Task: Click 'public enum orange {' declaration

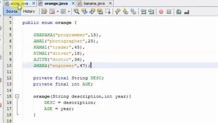Action: tap(49, 23)
